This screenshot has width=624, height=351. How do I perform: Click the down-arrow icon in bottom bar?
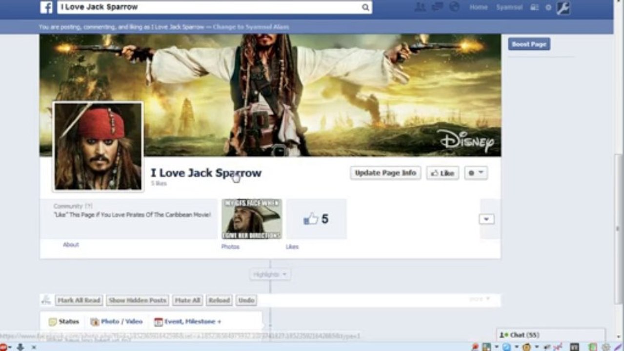tap(20, 347)
